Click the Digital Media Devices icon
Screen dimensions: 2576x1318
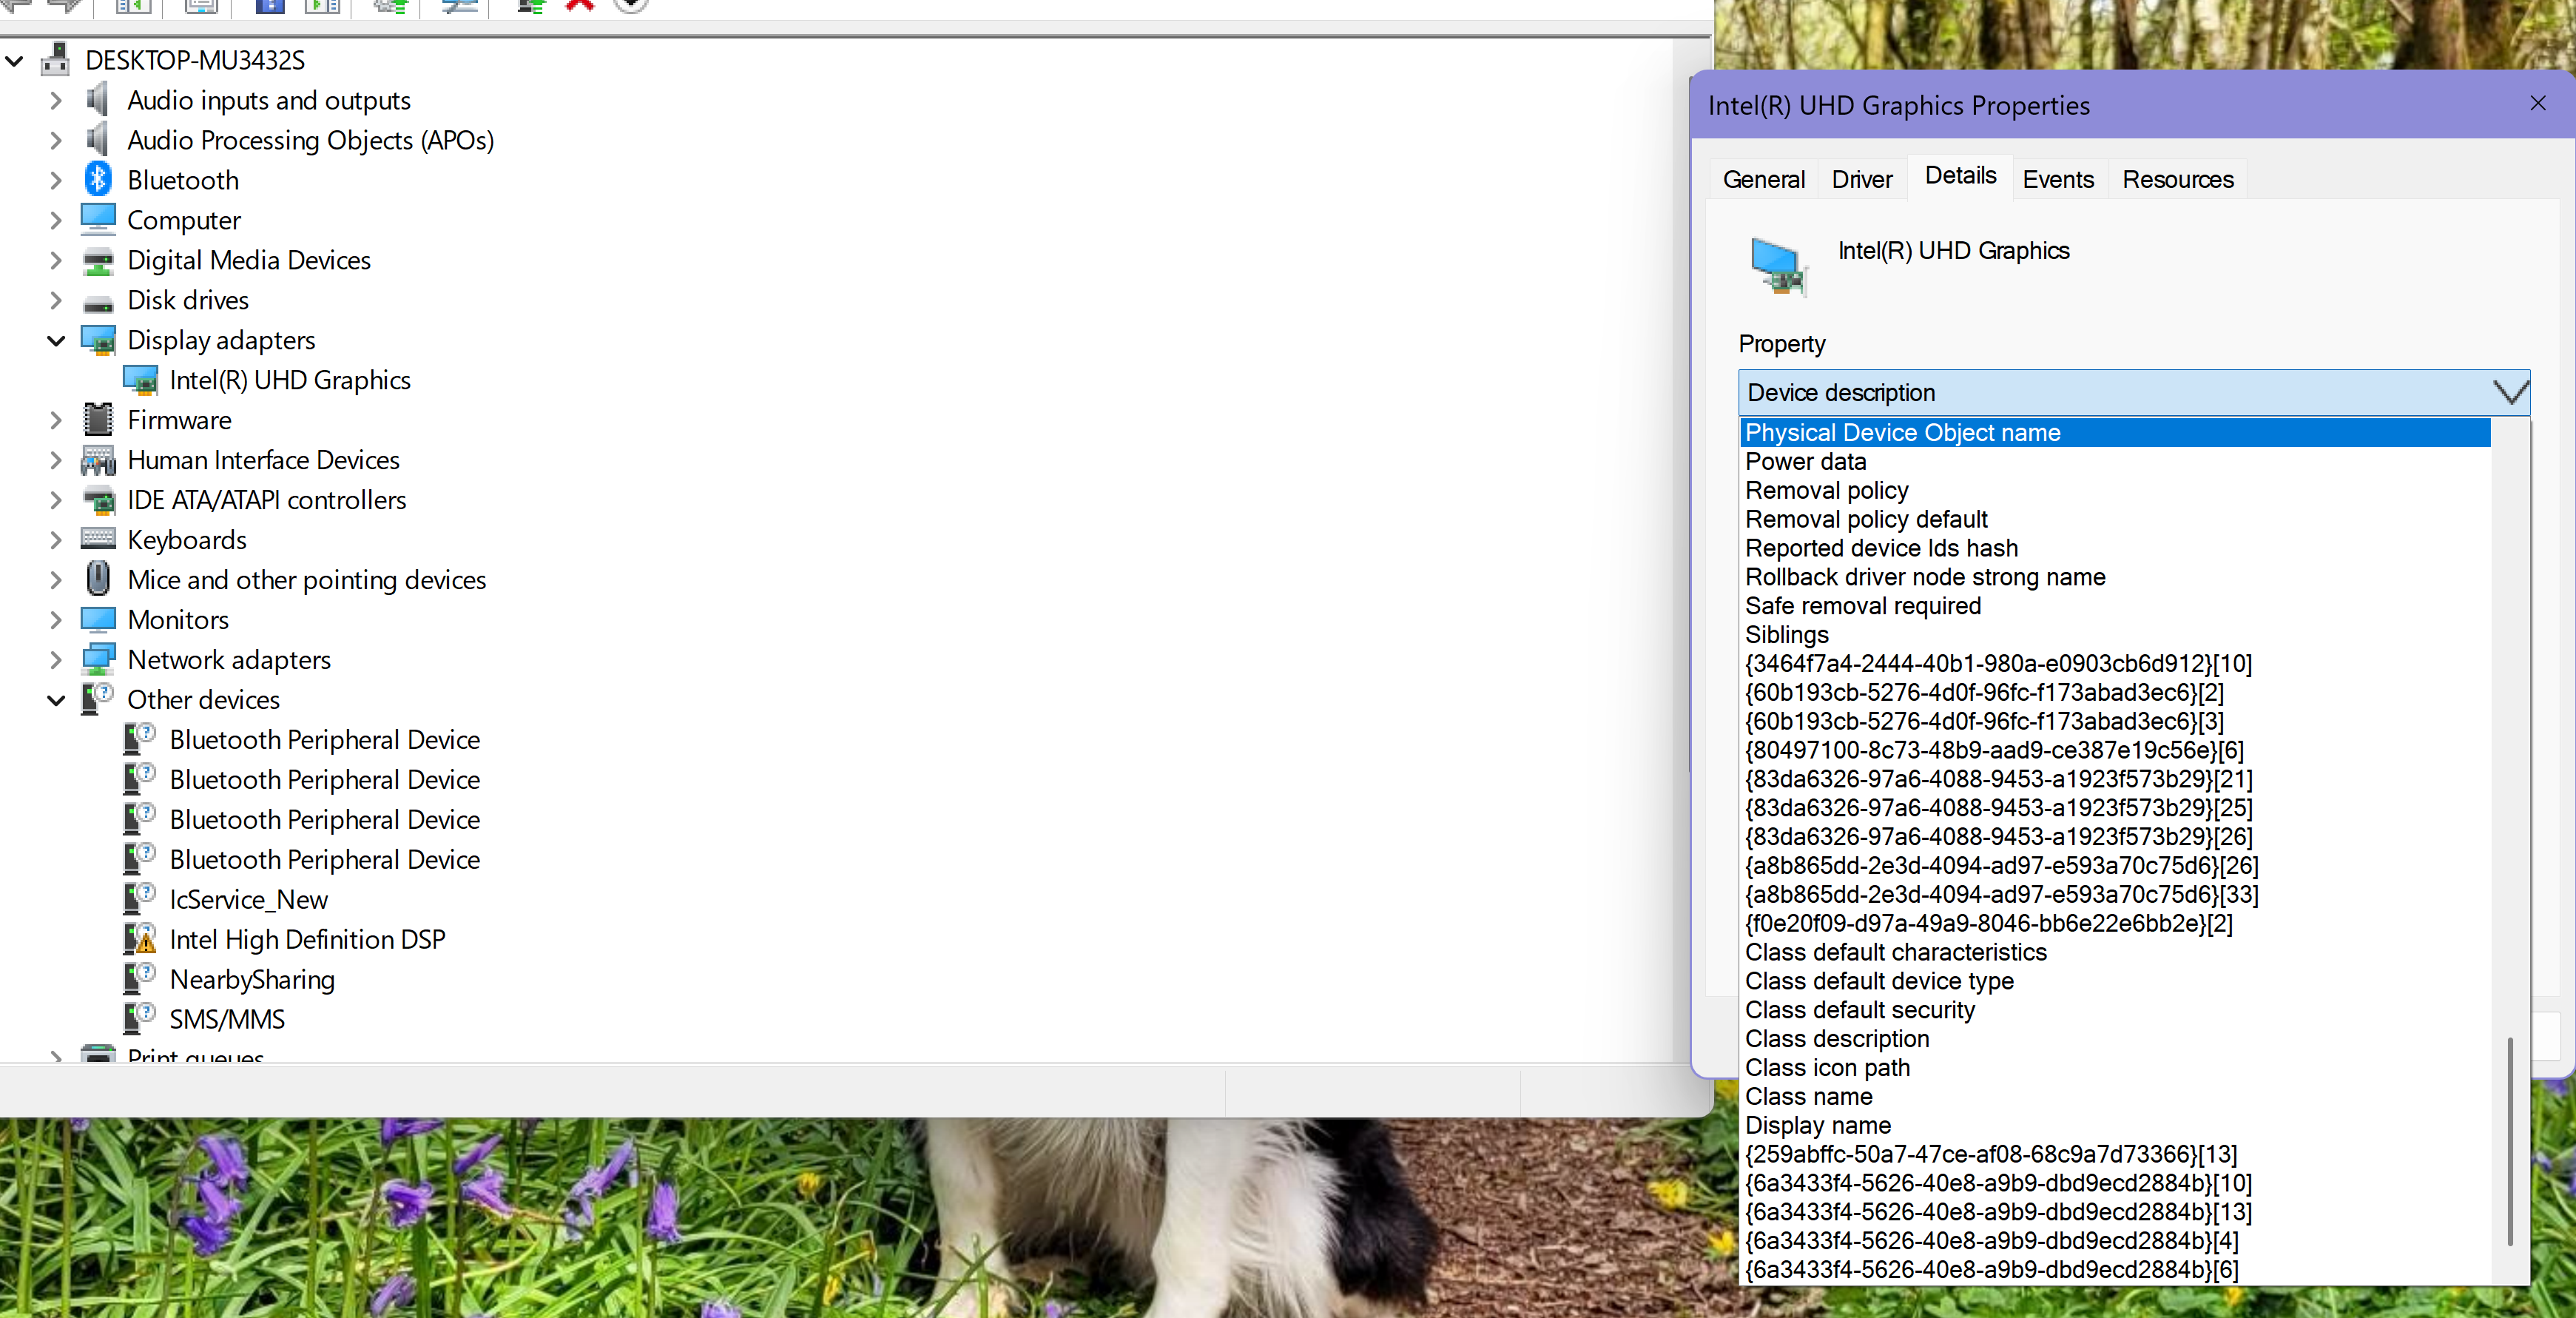(98, 260)
